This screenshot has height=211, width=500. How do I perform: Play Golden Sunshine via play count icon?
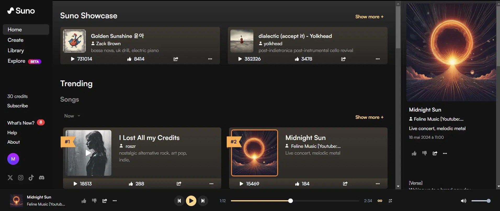pos(73,59)
